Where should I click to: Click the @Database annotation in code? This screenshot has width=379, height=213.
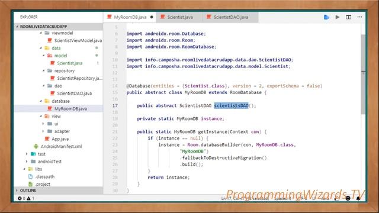(138, 86)
